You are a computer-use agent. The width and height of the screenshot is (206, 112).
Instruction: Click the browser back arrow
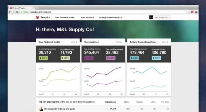point(10,12)
